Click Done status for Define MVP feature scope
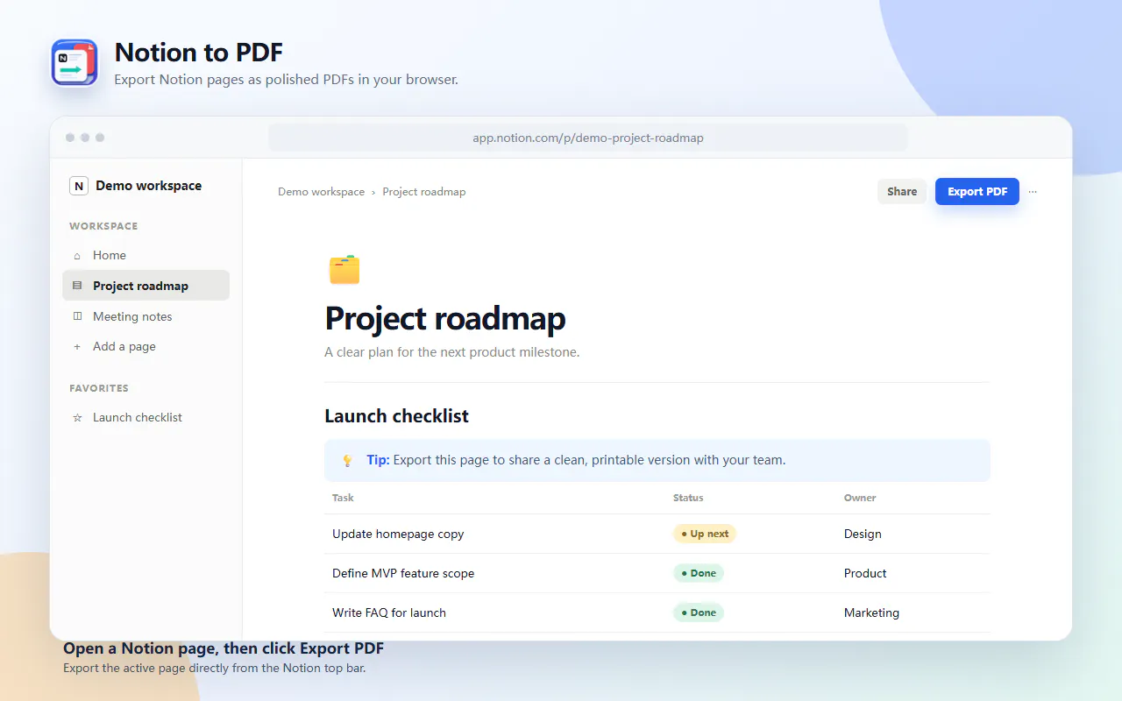This screenshot has height=701, width=1122. 699,573
